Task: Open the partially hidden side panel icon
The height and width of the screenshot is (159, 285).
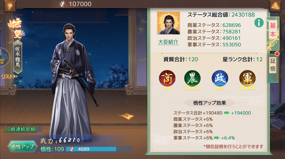Action: 4,57
